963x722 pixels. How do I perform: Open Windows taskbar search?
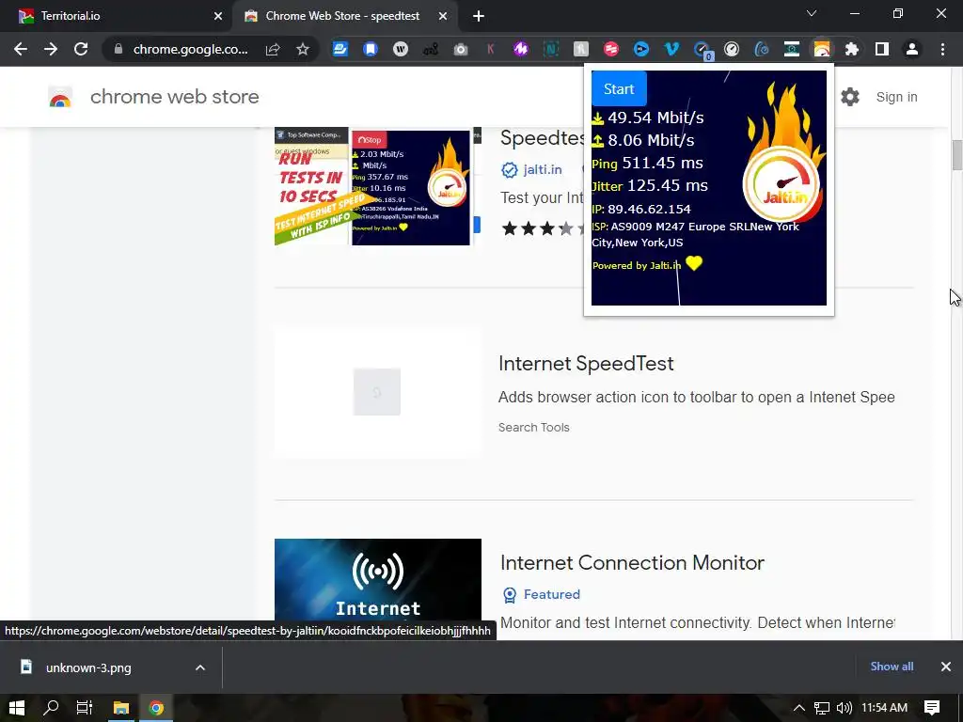[x=51, y=708]
